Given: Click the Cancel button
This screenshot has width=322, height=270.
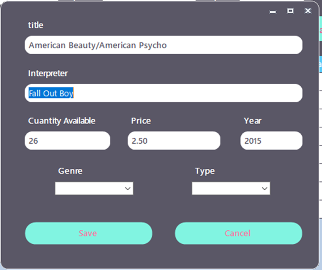Looking at the screenshot, I should 238,233.
